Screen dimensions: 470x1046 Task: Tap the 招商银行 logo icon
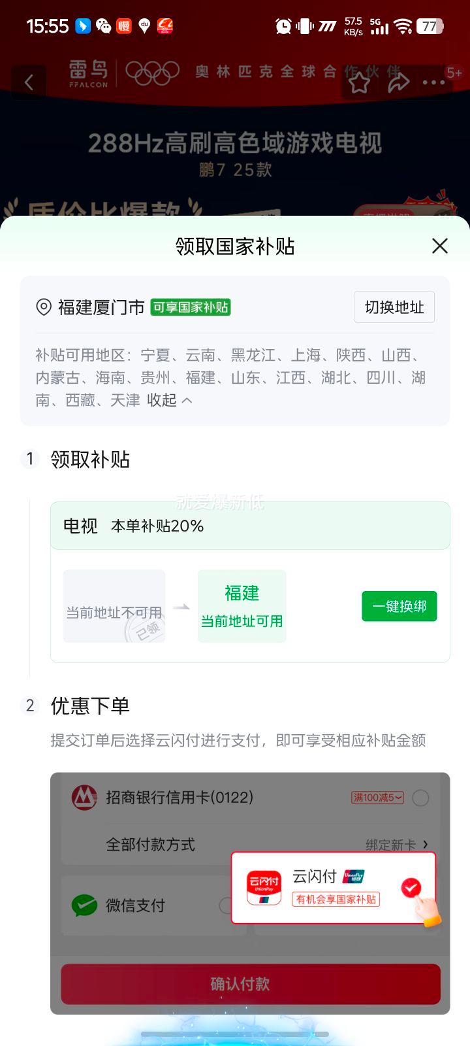84,797
